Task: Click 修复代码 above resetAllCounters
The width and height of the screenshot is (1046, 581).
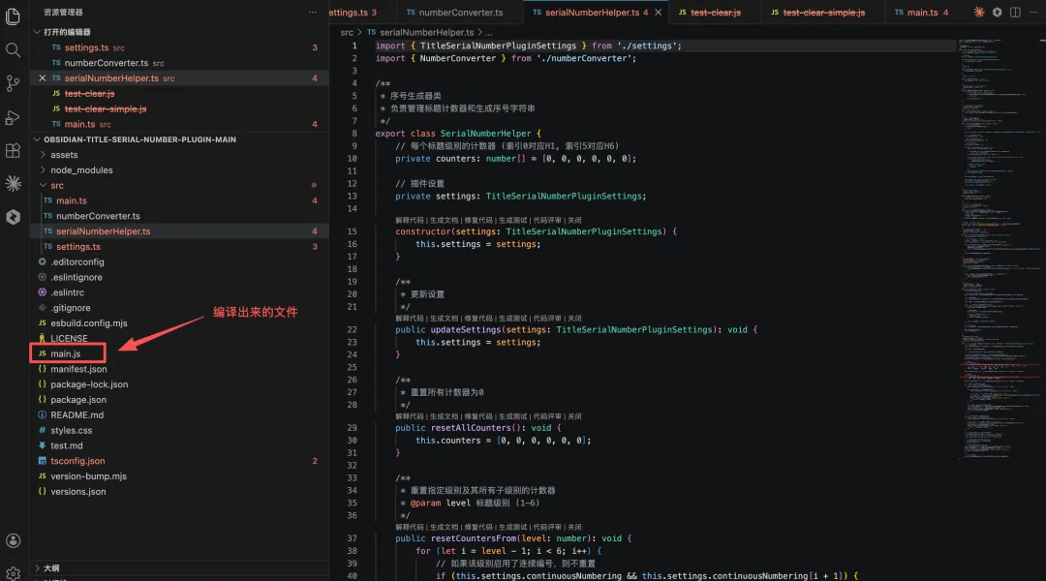Action: coord(478,416)
